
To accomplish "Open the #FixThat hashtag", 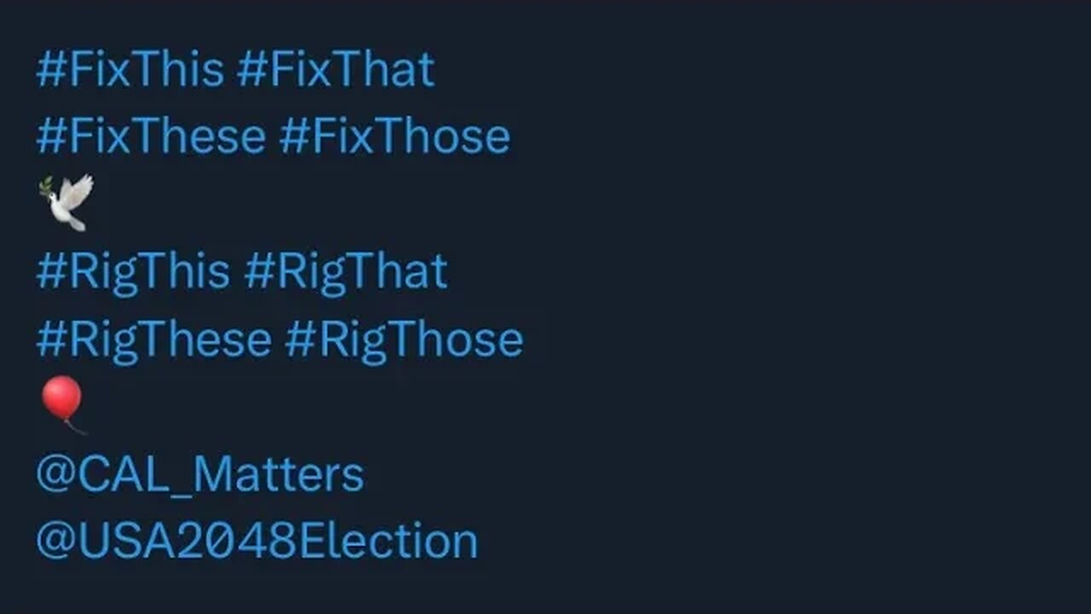I will point(336,70).
